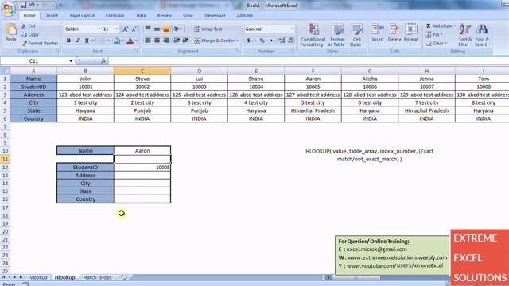Click the Decrease Indent icon
Viewport: 509px width, 286px height.
tap(177, 41)
